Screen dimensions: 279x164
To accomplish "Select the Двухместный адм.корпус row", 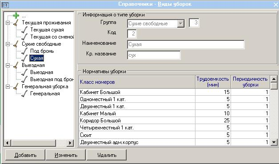I will pos(174,142).
